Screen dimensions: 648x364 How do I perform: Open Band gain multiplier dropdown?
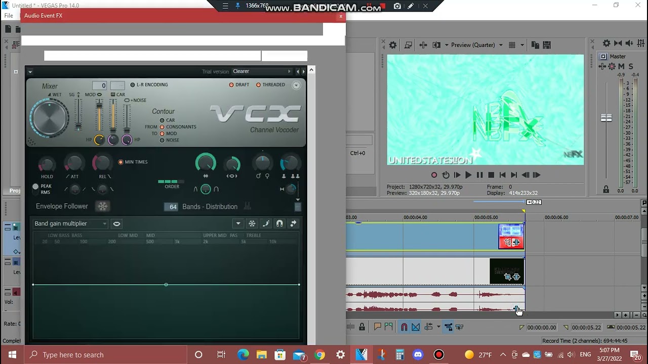pos(70,223)
